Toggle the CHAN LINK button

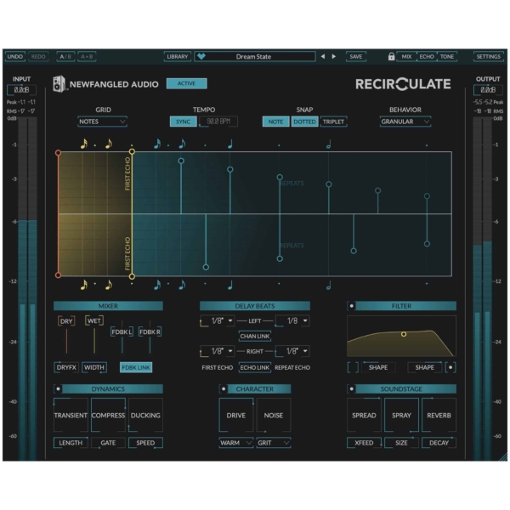coord(255,336)
